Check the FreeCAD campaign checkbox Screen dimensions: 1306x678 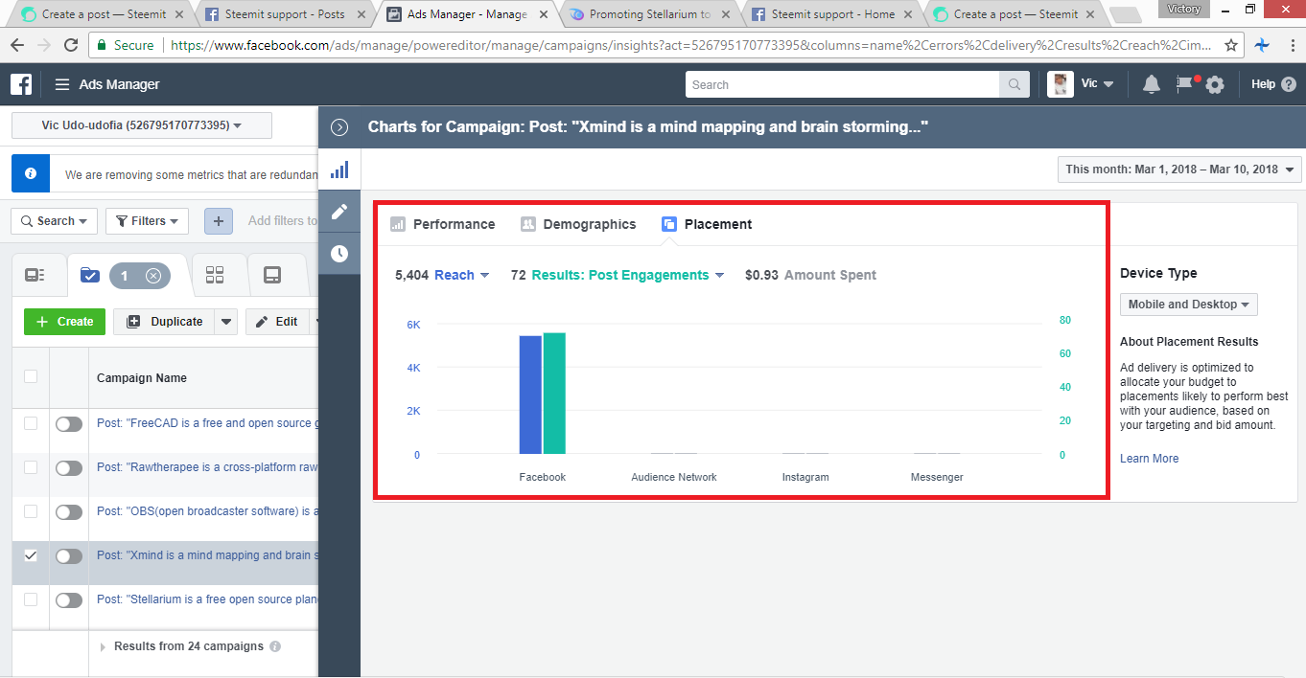click(31, 423)
